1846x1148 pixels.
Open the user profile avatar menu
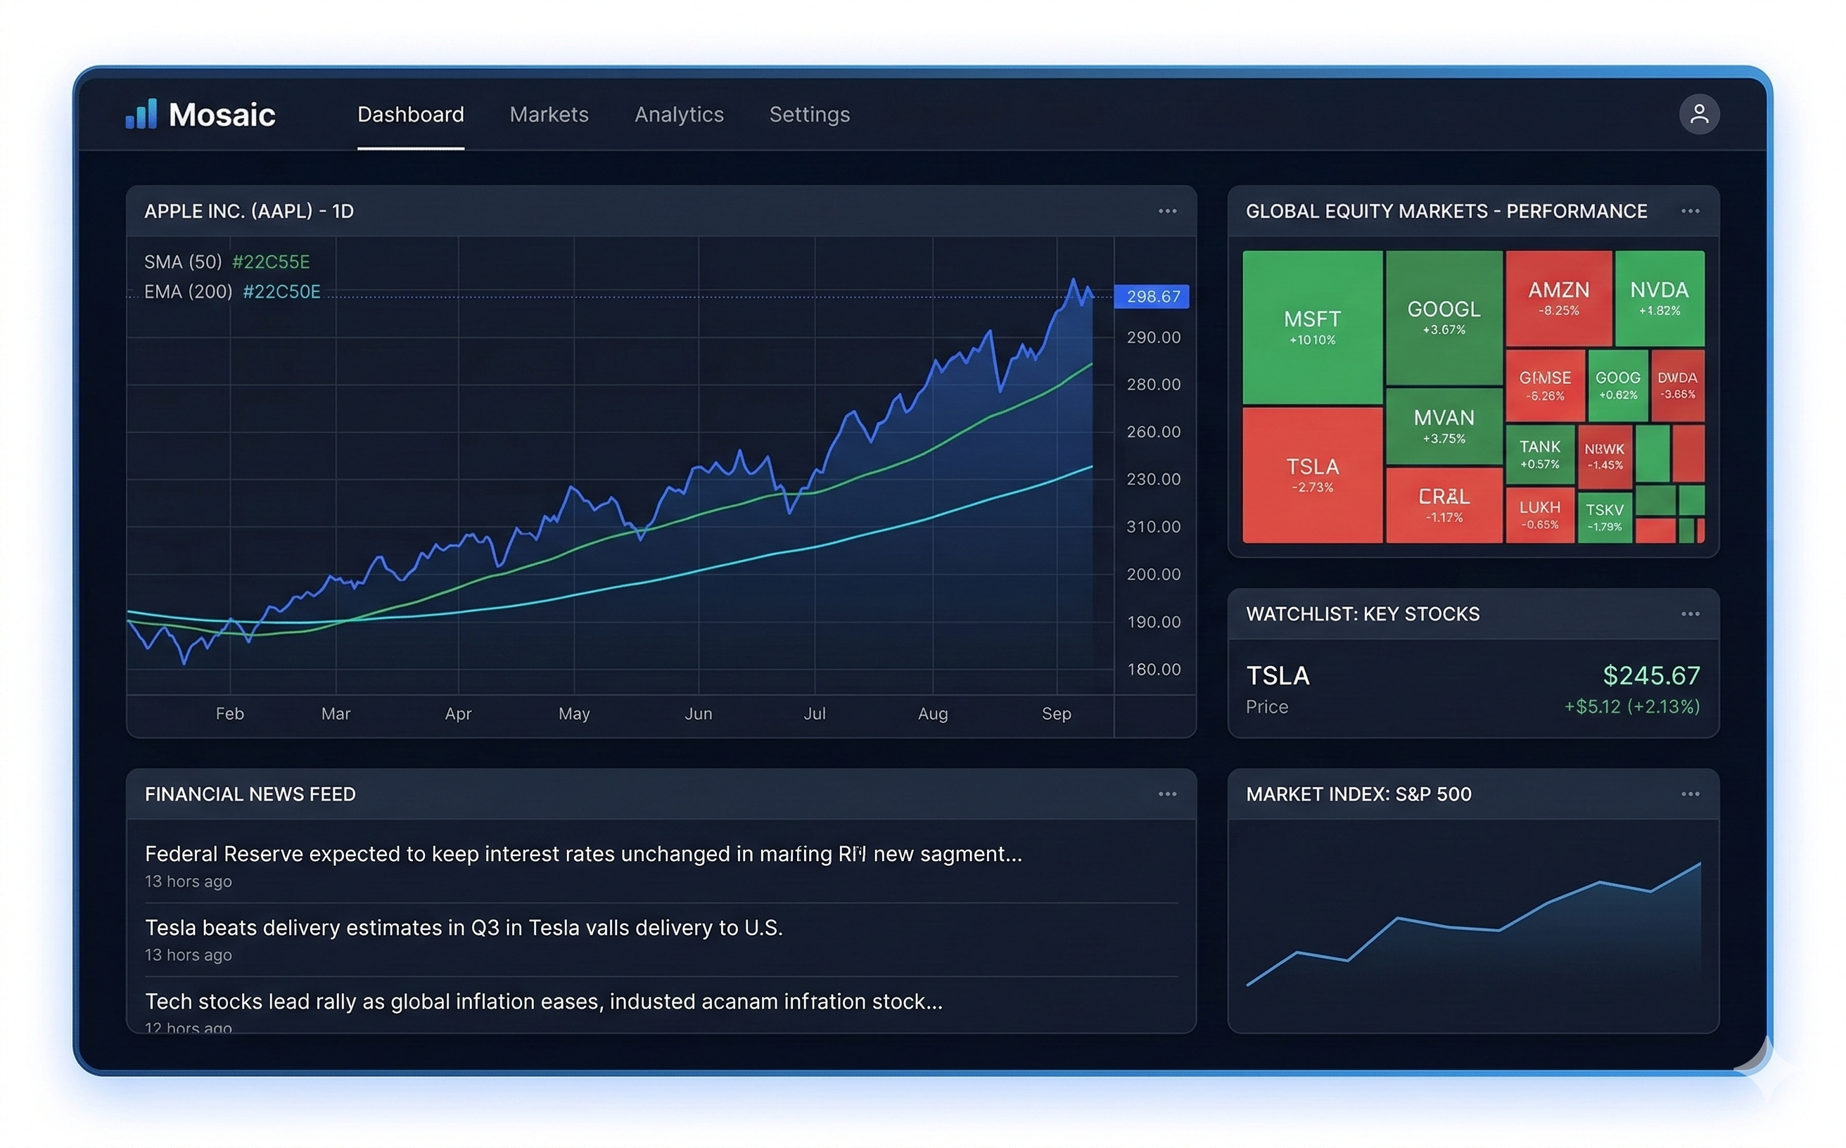tap(1700, 114)
